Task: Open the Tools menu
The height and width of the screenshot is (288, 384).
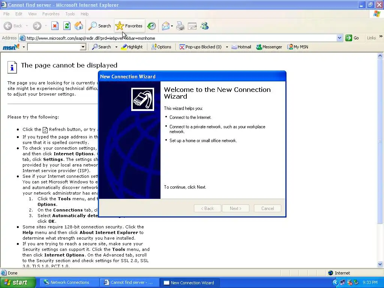Action: pyautogui.click(x=70, y=14)
